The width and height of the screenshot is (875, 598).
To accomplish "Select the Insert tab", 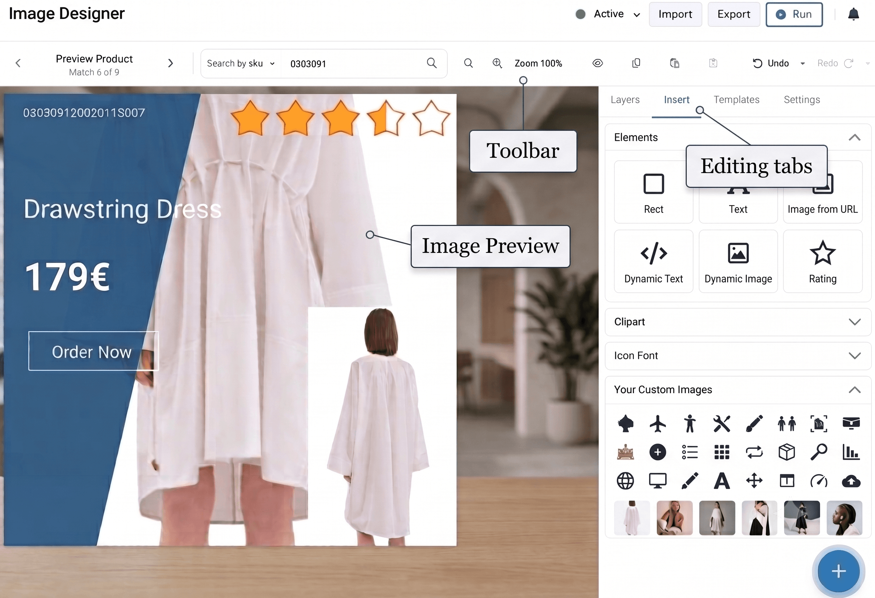I will point(677,99).
